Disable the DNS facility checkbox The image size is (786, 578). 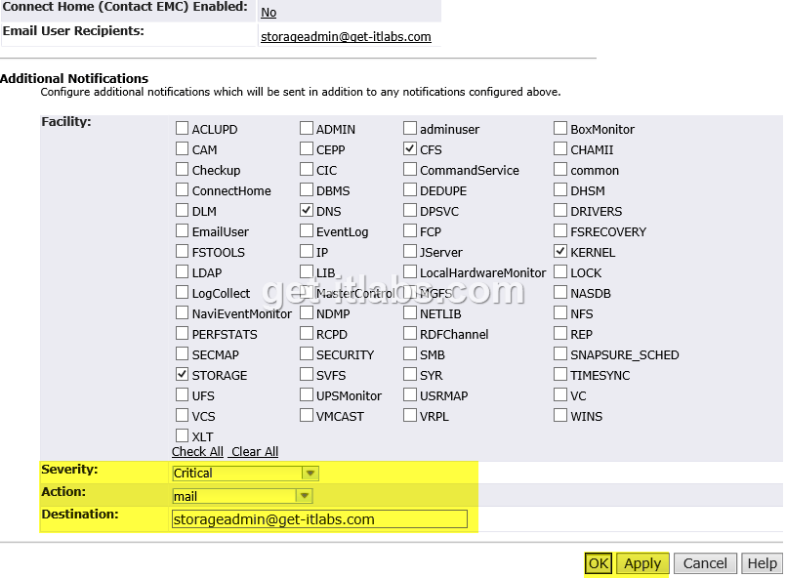[x=306, y=210]
